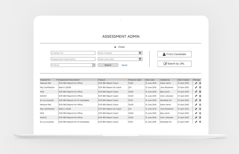Delete the last Eli Lily Australia row
Viewport: 239px width, 154px height.
200,122
